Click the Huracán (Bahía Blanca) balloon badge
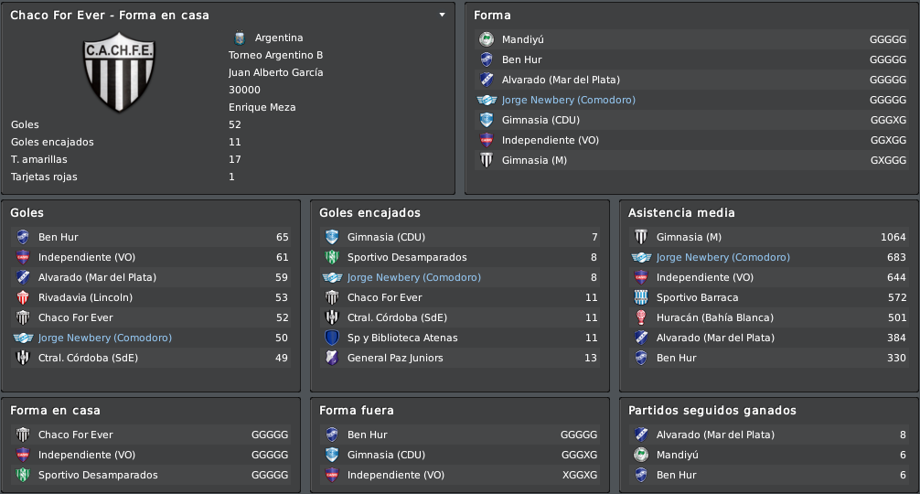This screenshot has height=494, width=920. (x=641, y=317)
